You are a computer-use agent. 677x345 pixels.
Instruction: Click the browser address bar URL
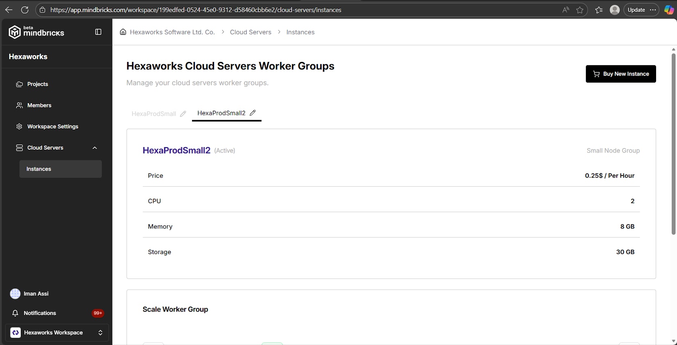196,10
